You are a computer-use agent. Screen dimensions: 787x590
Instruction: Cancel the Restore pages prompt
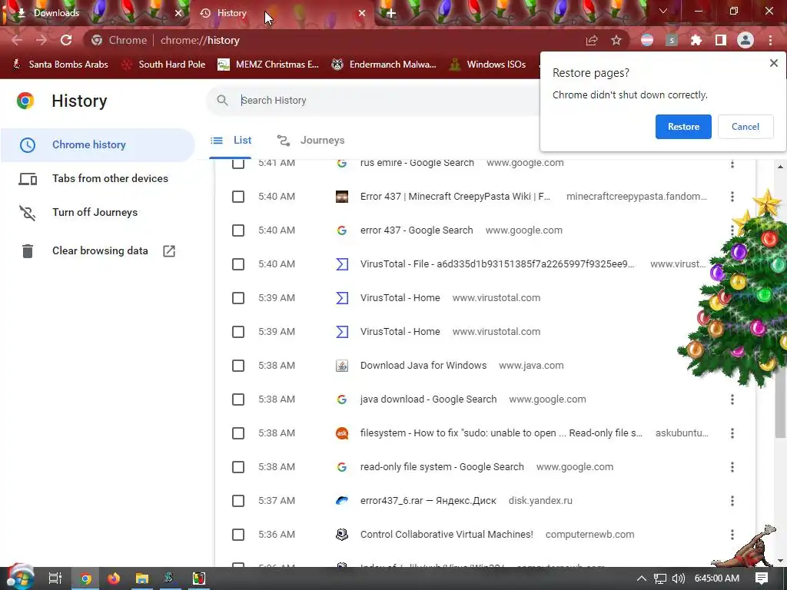point(745,127)
